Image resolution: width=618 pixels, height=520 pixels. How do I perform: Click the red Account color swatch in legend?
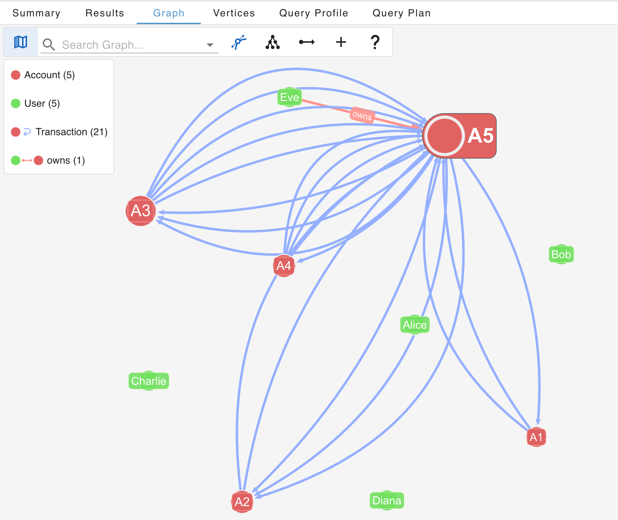coord(15,75)
